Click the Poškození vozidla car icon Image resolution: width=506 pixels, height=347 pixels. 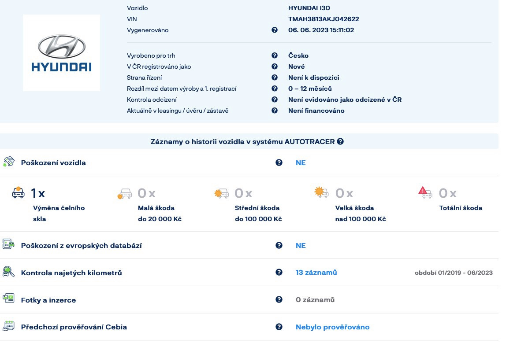point(9,162)
